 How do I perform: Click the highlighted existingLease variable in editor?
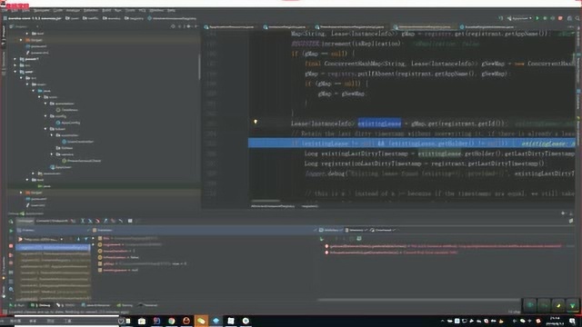point(379,124)
